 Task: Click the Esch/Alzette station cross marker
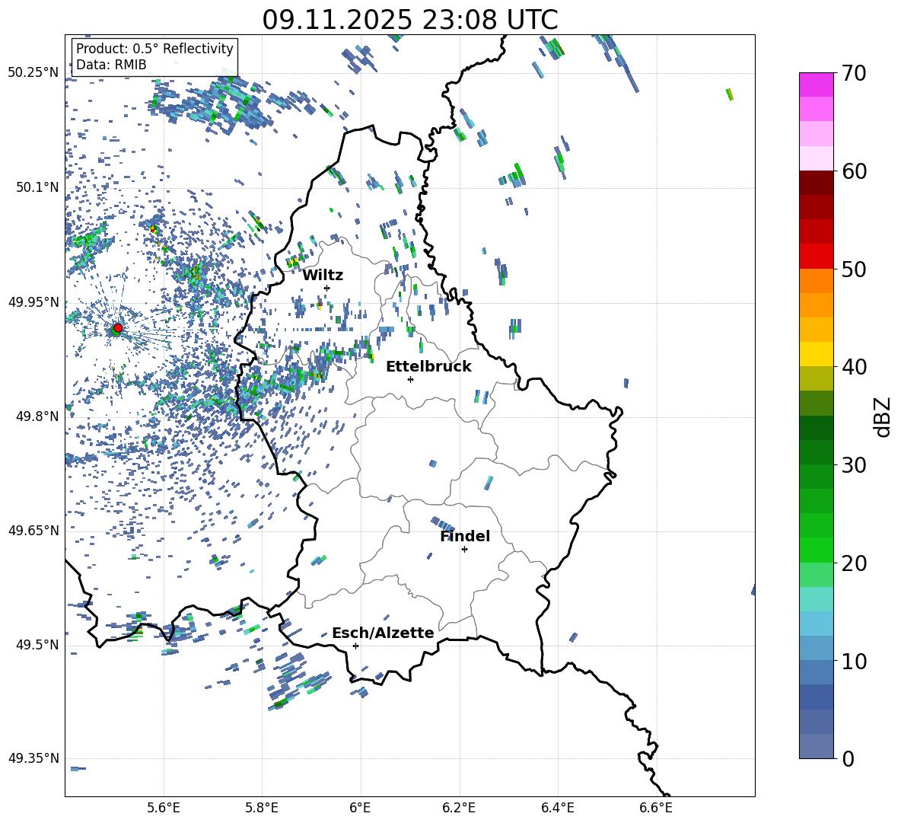click(x=355, y=646)
